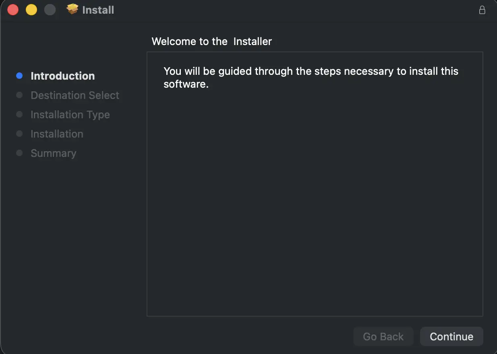This screenshot has height=354, width=497.
Task: Click the Go Back button
Action: 383,336
